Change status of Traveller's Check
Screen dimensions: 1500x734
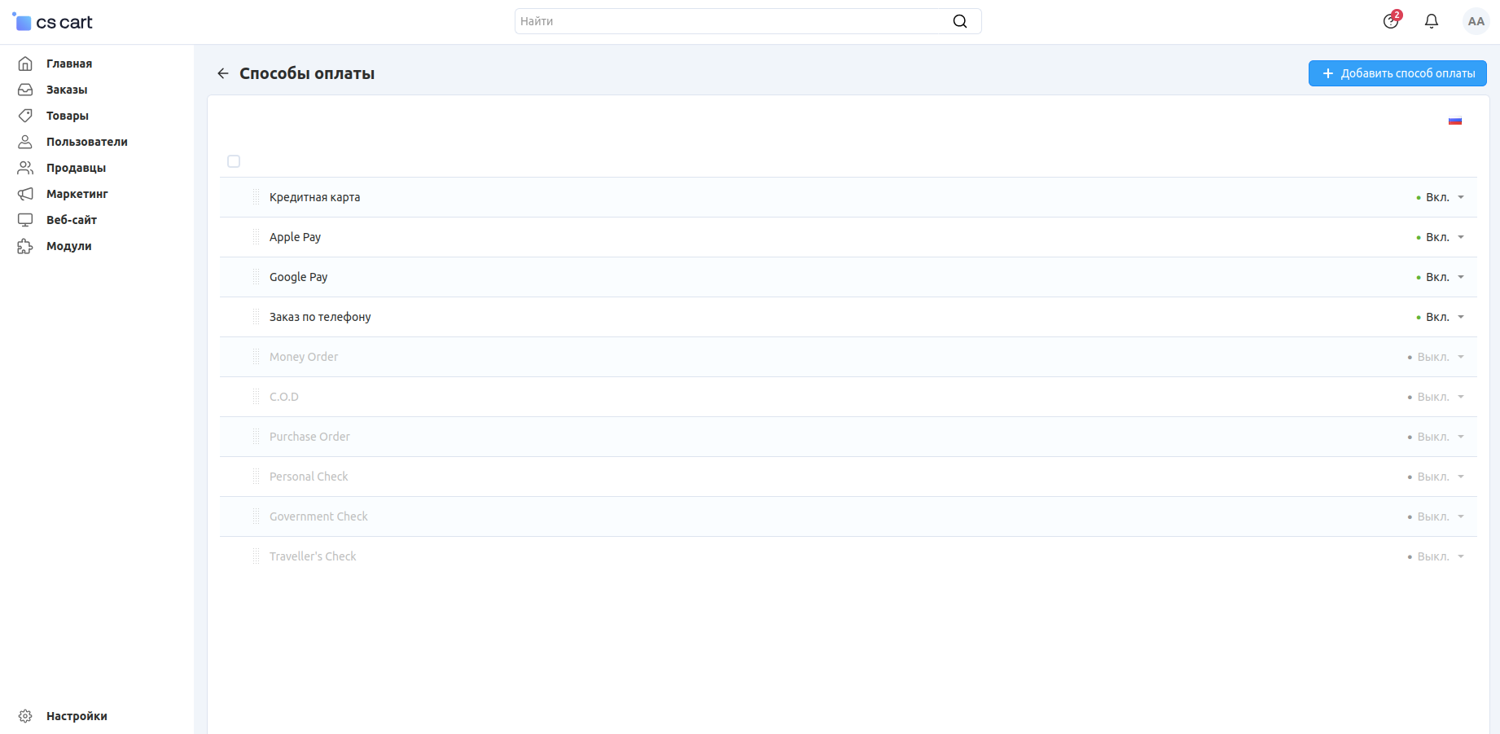tap(1436, 556)
